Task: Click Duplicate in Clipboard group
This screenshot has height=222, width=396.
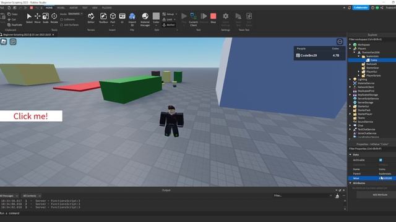Action: pyautogui.click(x=14, y=25)
